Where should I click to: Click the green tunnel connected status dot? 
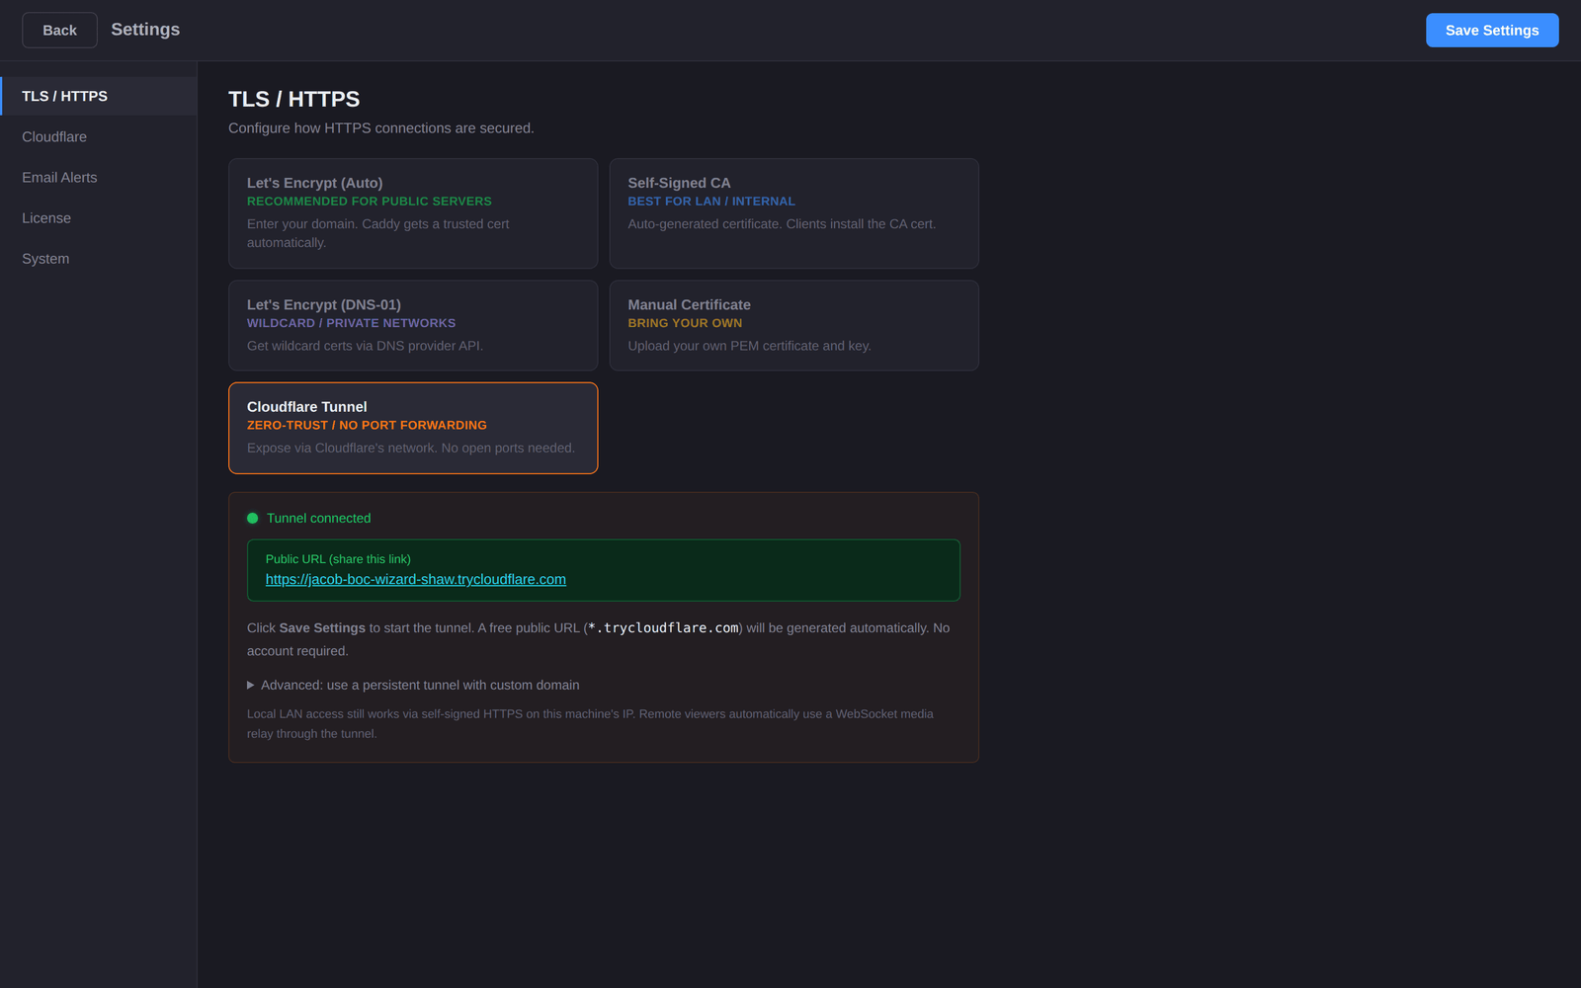point(252,517)
